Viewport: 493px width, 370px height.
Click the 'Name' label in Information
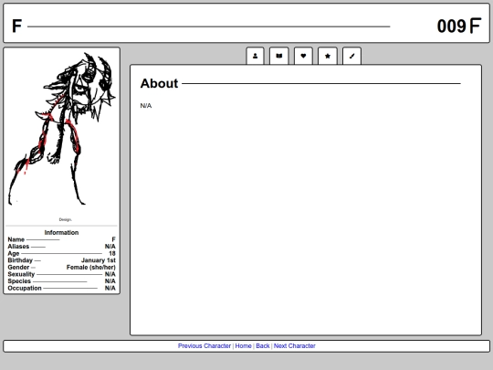[x=16, y=239]
